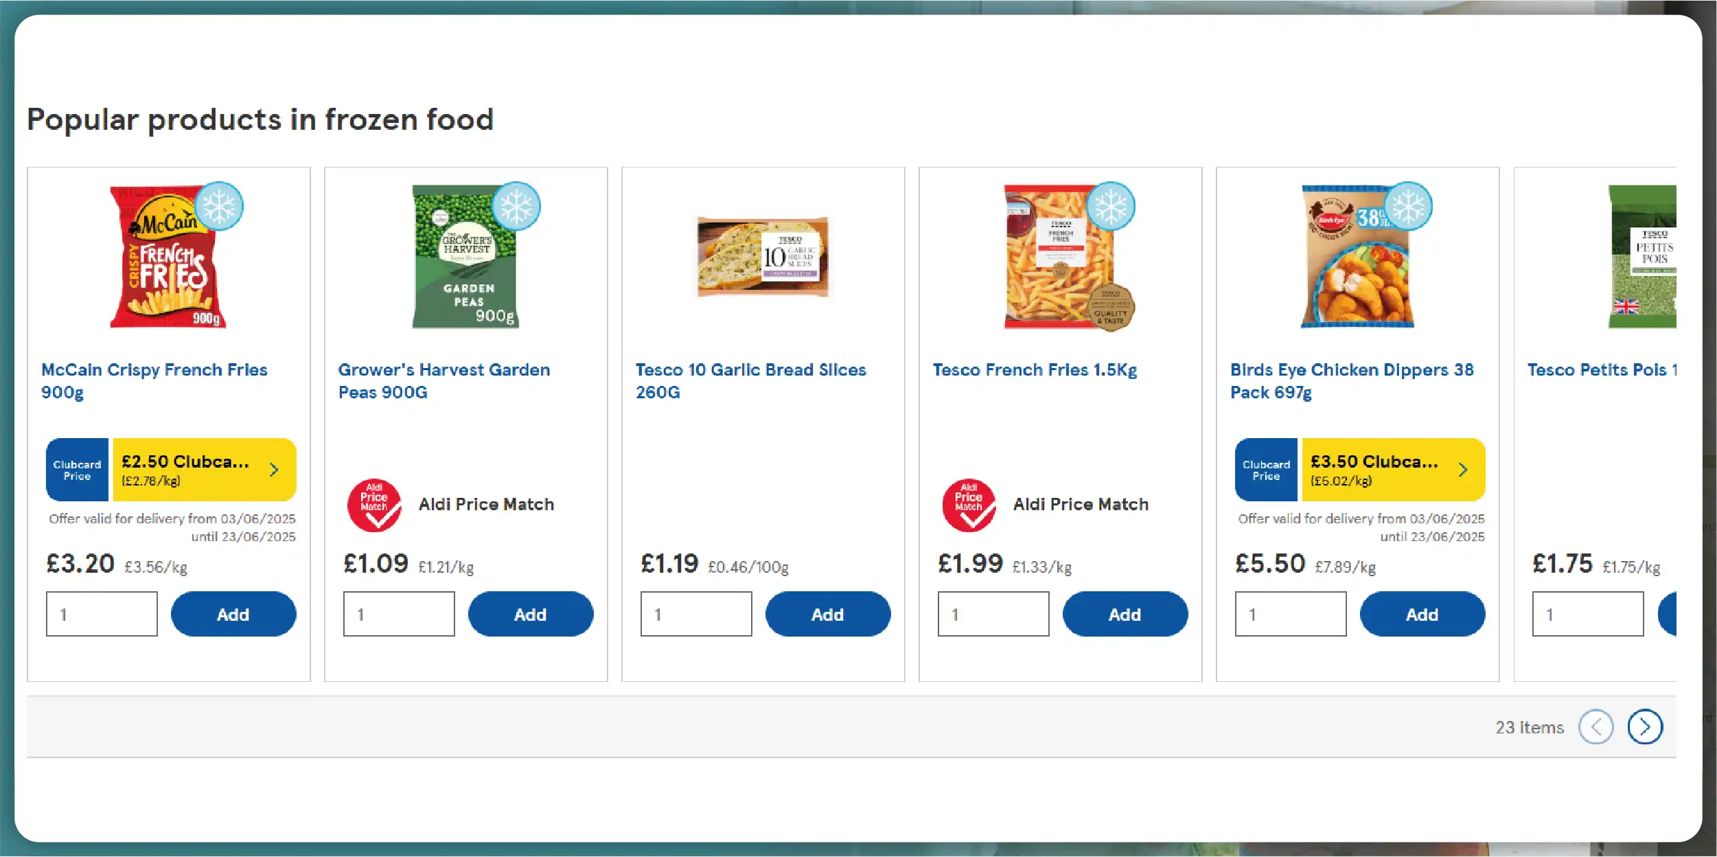Open Tesco 10 Garlic Bread Slices link
Image resolution: width=1717 pixels, height=857 pixels.
point(750,380)
